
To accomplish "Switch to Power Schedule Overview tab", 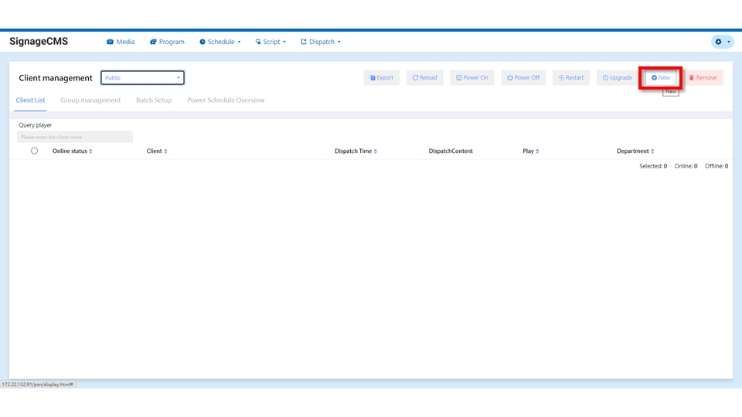I will pos(226,100).
